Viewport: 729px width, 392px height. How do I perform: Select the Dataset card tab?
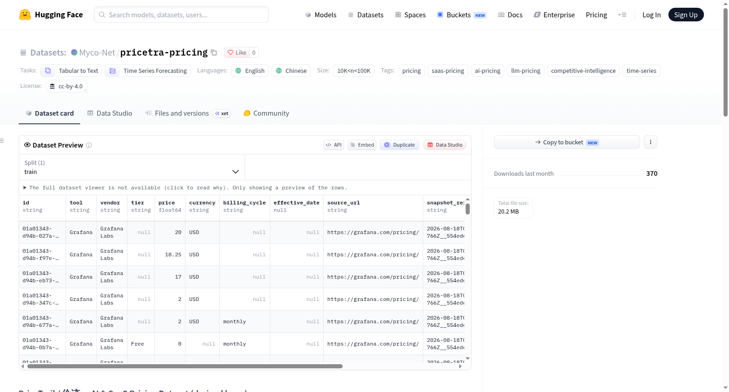[x=49, y=113]
